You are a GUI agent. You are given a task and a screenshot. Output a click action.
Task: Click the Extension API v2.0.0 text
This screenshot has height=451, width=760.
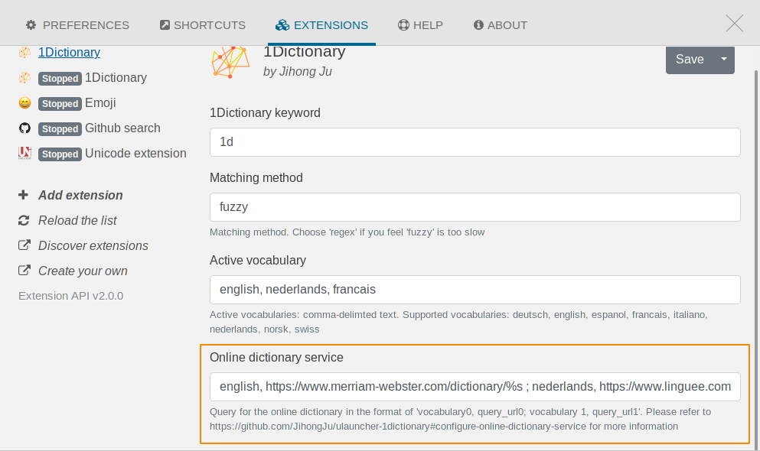(70, 296)
